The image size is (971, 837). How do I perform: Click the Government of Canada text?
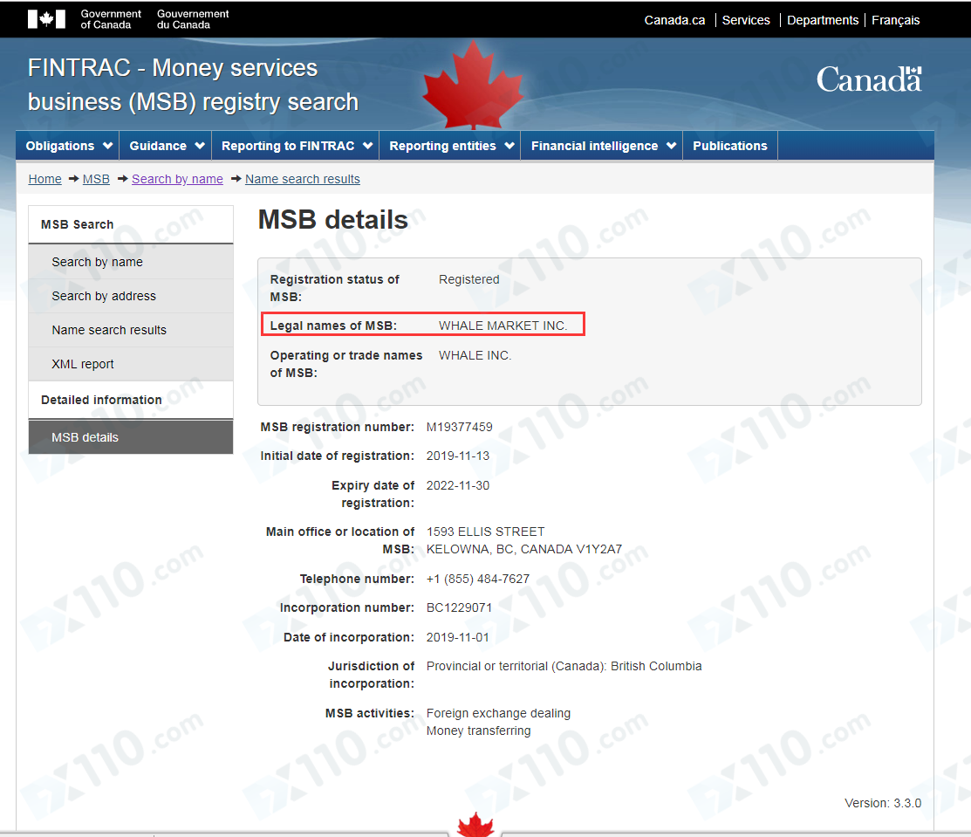coord(111,19)
